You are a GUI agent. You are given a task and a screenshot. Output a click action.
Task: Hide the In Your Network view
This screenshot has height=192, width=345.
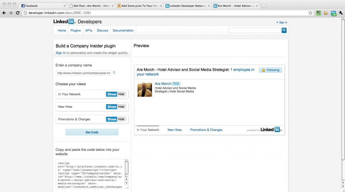(121, 94)
